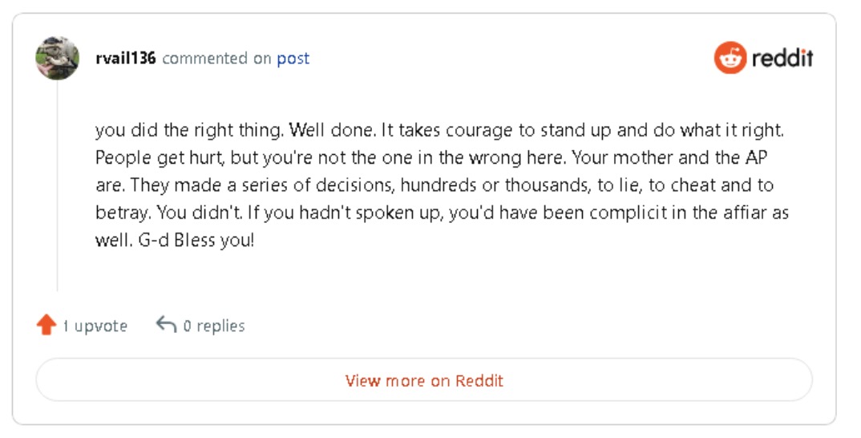The image size is (861, 438).
Task: Click the reply arrow icon
Action: [x=166, y=325]
